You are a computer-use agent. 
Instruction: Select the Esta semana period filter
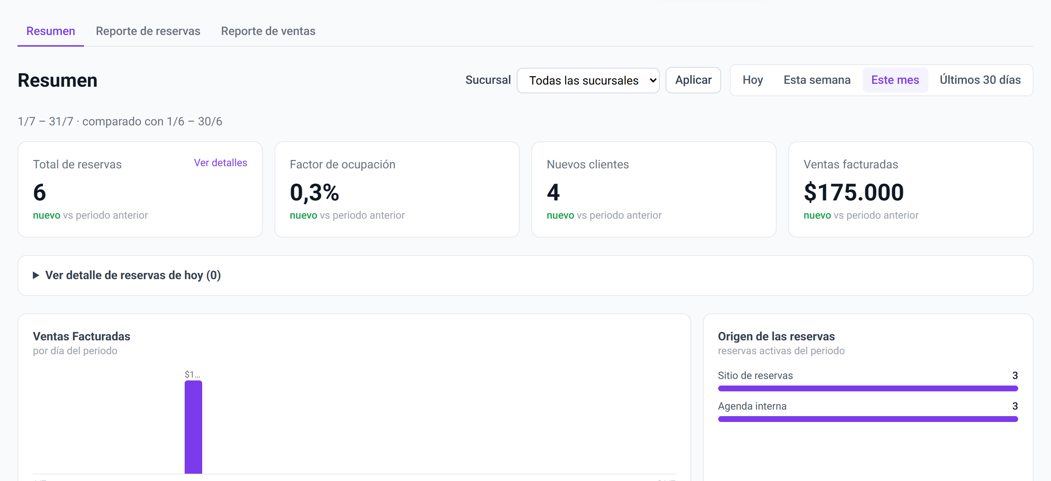(x=817, y=80)
